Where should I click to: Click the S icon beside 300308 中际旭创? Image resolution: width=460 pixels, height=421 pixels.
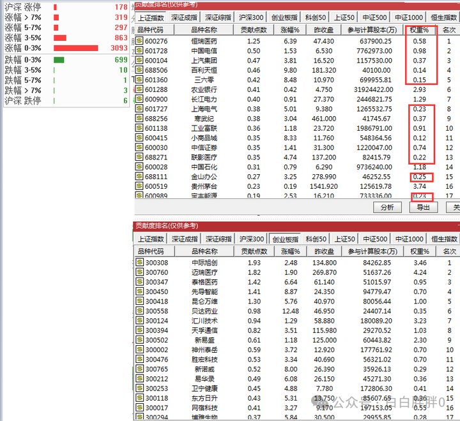140,262
